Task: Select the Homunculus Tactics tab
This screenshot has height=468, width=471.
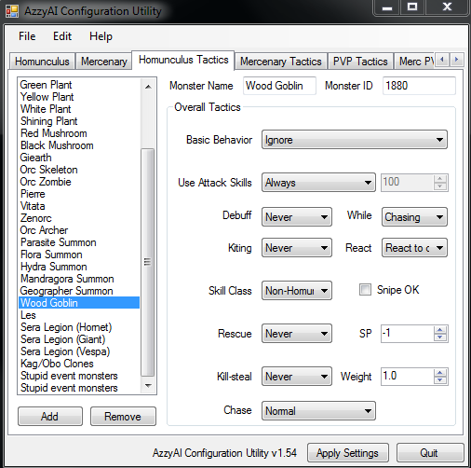Action: pyautogui.click(x=183, y=60)
